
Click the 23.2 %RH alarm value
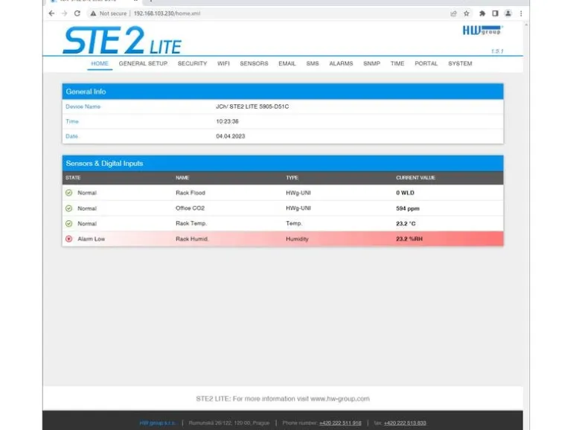409,239
